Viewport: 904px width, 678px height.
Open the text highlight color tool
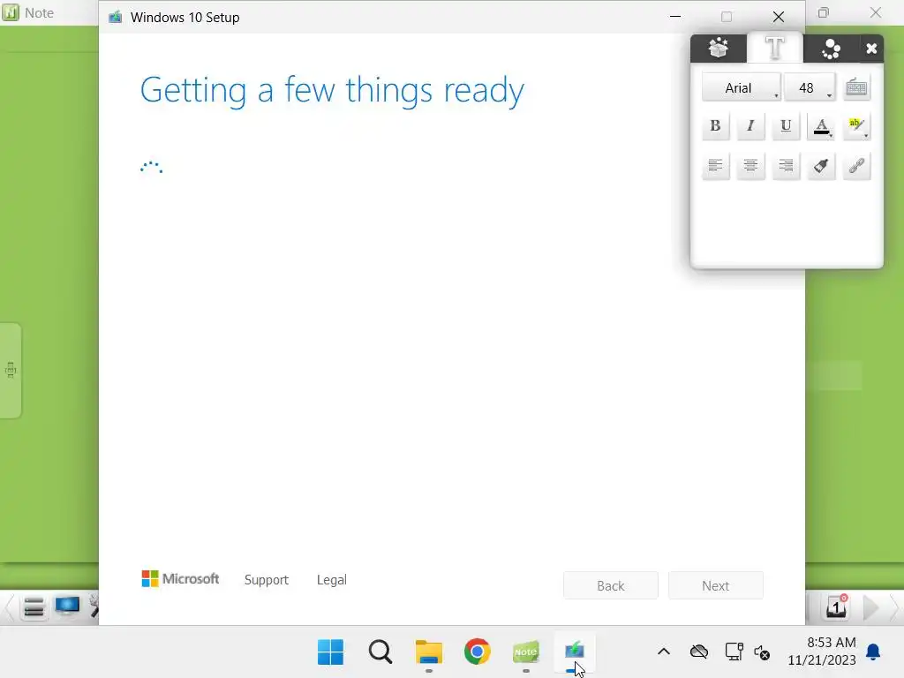[x=856, y=126]
